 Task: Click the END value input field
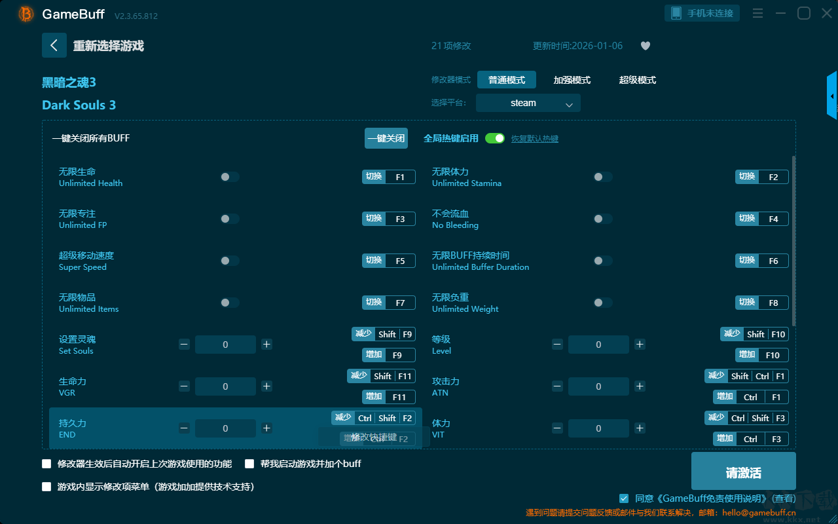[x=225, y=428]
